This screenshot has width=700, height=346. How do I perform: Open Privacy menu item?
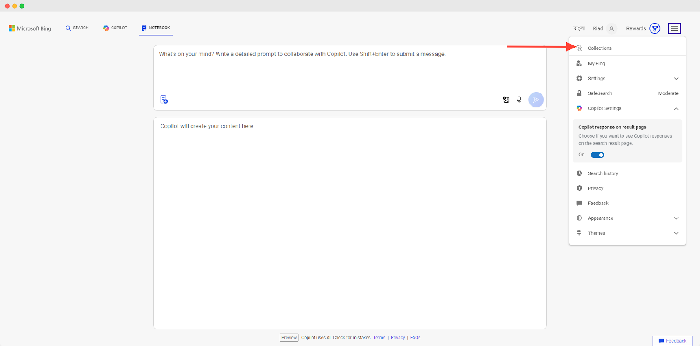click(627, 188)
